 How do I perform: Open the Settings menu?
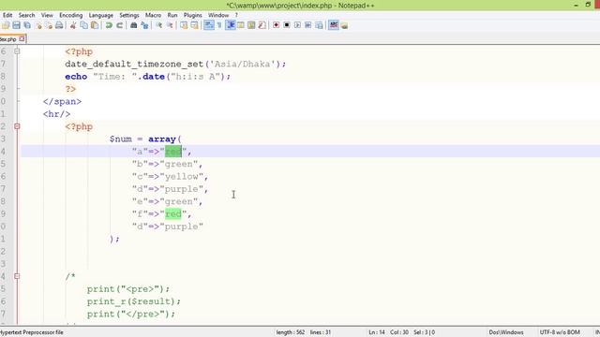coord(129,15)
